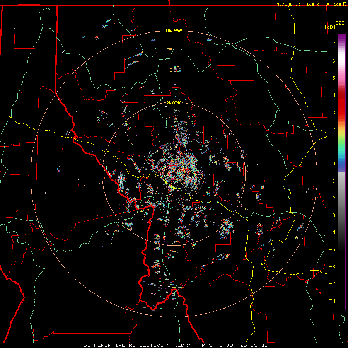Click the -1 value on the color scale
The image size is (348, 348).
(332, 181)
